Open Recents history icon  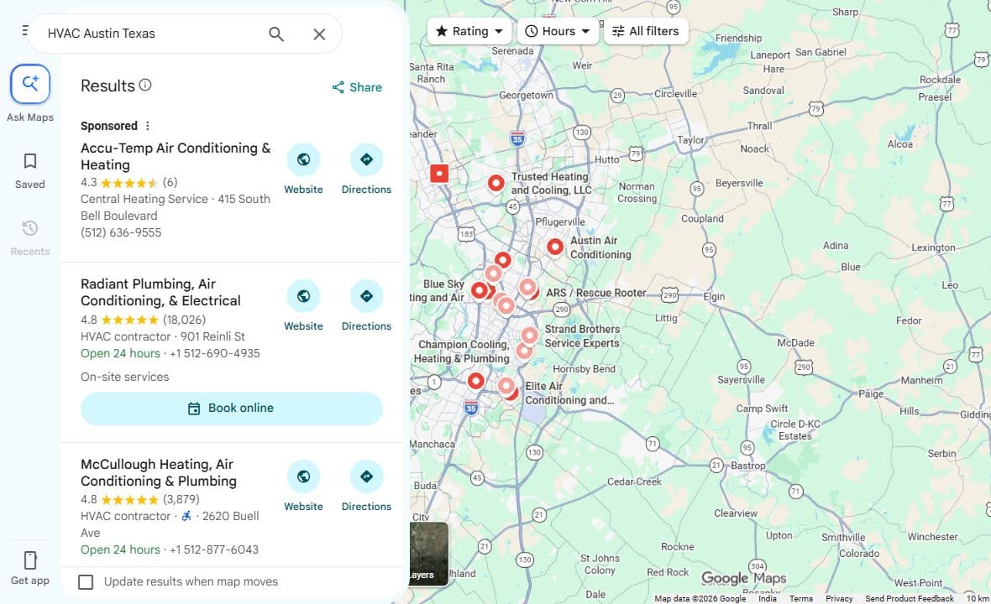[29, 228]
